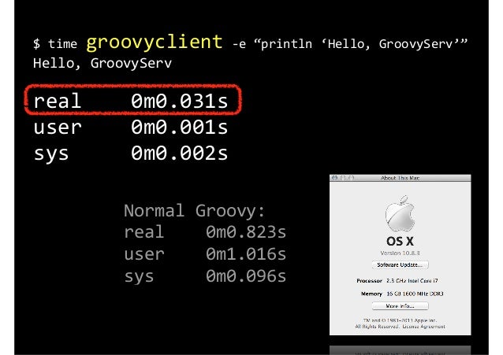Click the sys 0m0.002s timing line
503x355 pixels.
[131, 153]
